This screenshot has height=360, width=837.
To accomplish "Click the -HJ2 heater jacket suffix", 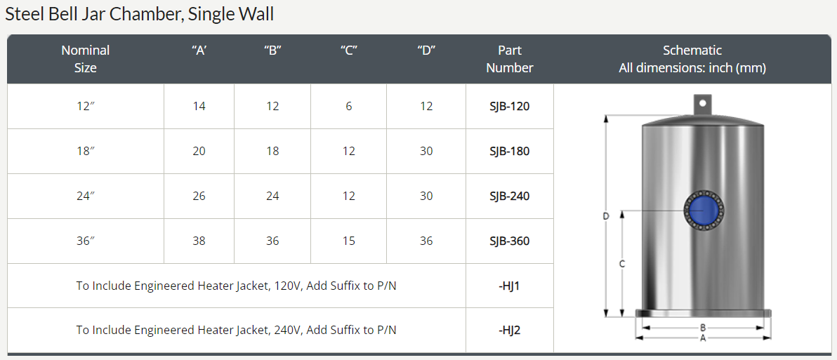I will (x=509, y=330).
